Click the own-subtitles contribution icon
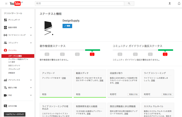Viewport: 182px width, 117px height. click(5, 106)
